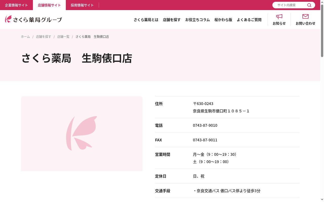Viewport: 324px width, 202px height.
Task: Click closed days value 日、祝
Action: click(x=199, y=176)
